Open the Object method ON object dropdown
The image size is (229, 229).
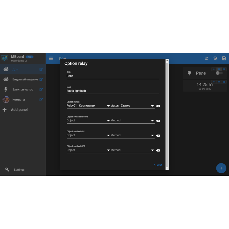(108, 136)
